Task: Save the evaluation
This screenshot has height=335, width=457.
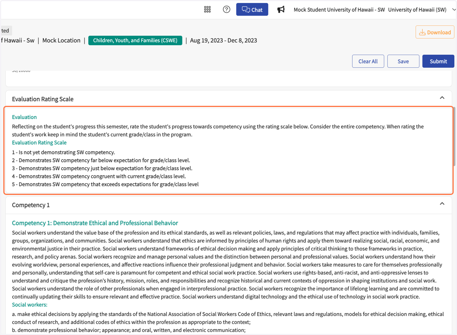Action: [403, 61]
